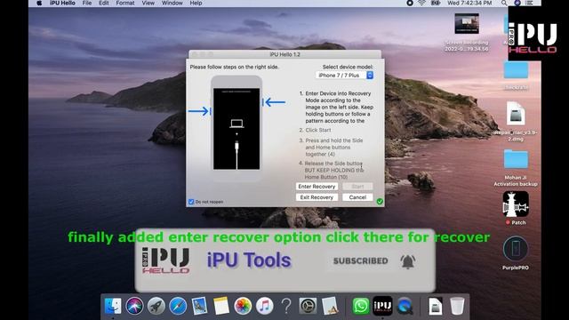The width and height of the screenshot is (569, 320).
Task: Open the File menu
Action: coord(87,3)
